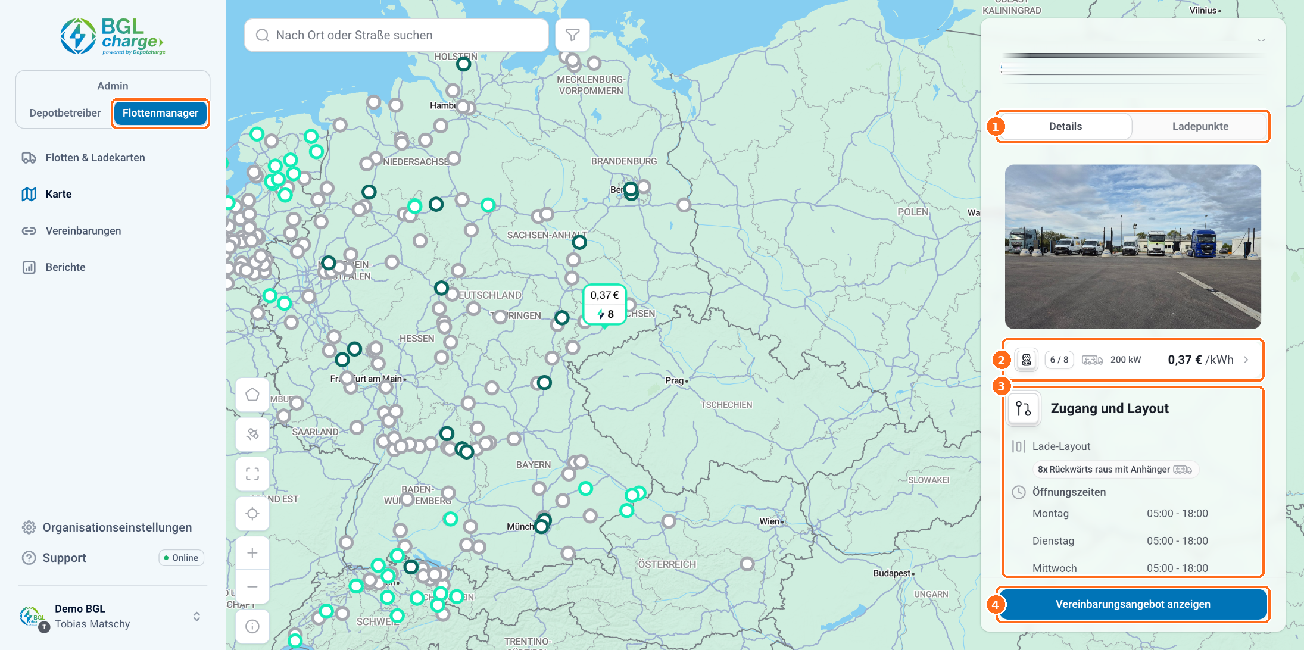The width and height of the screenshot is (1304, 650).
Task: Open the map filter icon
Action: point(572,35)
